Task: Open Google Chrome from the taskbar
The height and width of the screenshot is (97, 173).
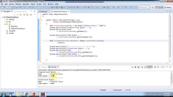Action: pos(27,94)
